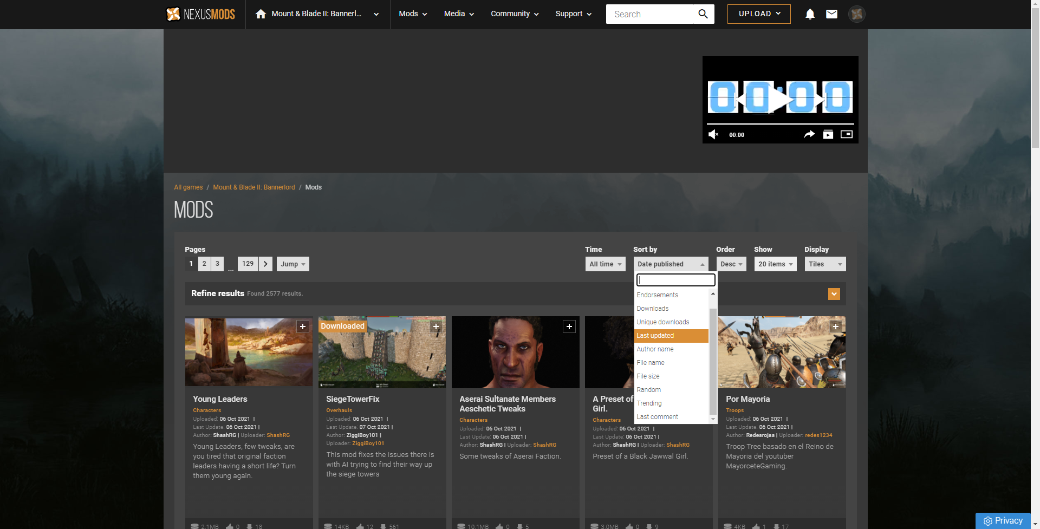The height and width of the screenshot is (529, 1040).
Task: Click the plus icon on Aserai Sultanate tile
Action: tap(569, 326)
